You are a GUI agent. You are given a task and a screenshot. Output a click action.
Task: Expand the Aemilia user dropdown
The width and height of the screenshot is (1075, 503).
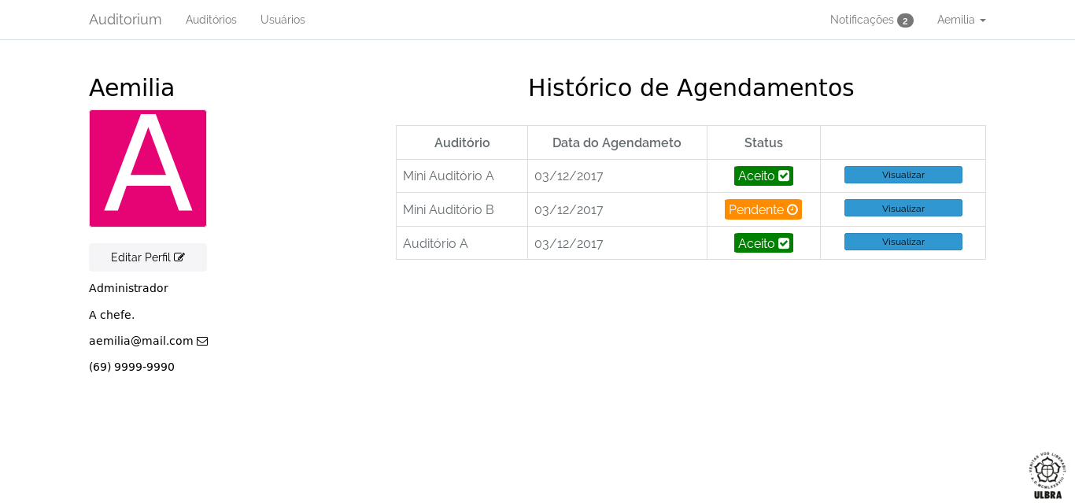pyautogui.click(x=961, y=20)
